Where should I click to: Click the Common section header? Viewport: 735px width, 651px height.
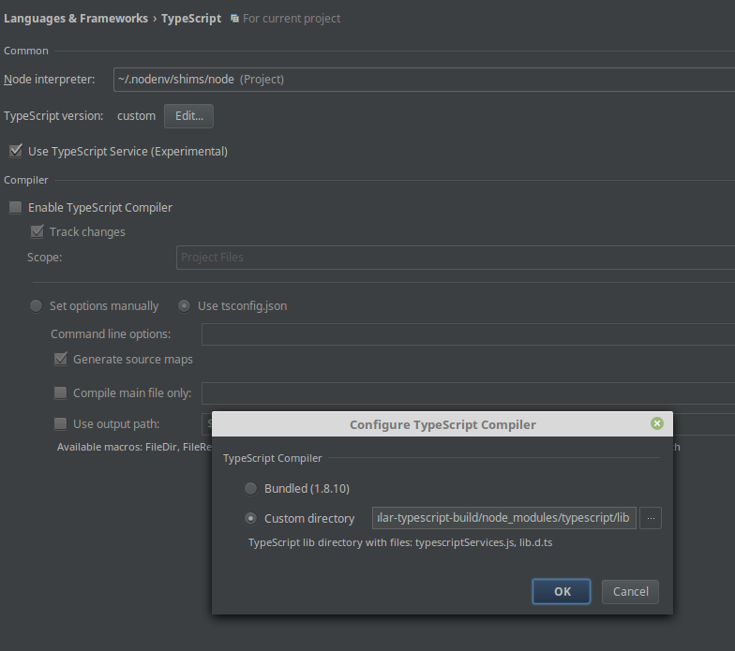pos(26,51)
